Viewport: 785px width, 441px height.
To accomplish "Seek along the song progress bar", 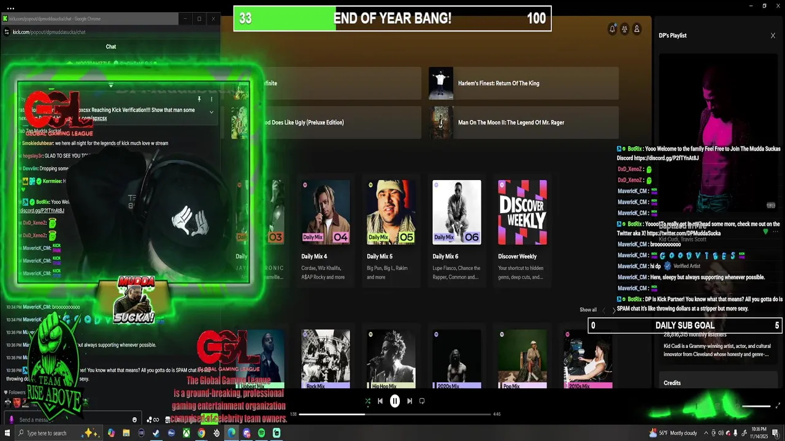I will [395, 414].
